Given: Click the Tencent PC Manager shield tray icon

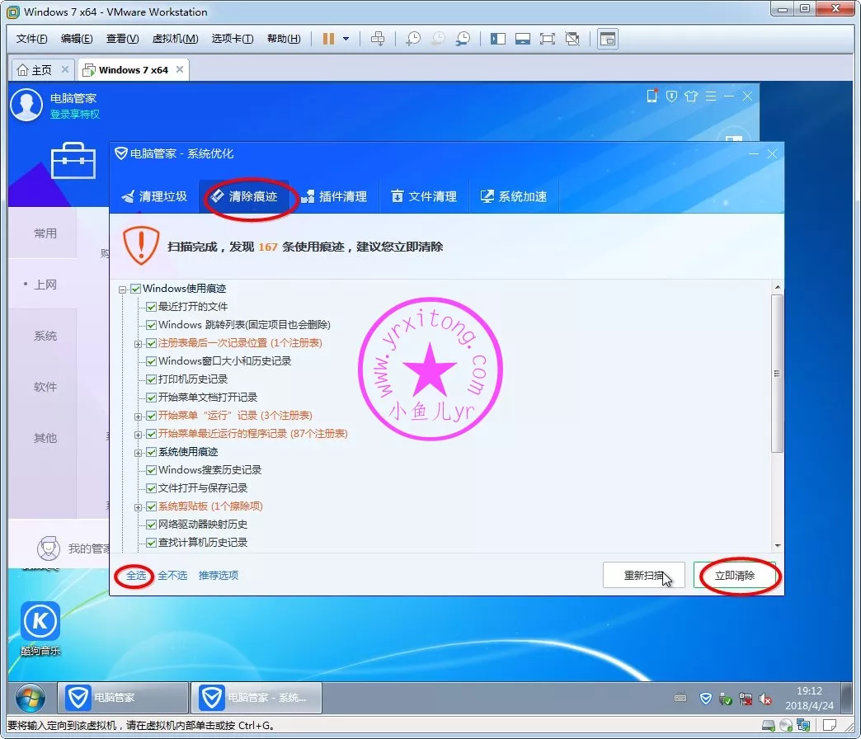Looking at the screenshot, I should click(706, 699).
